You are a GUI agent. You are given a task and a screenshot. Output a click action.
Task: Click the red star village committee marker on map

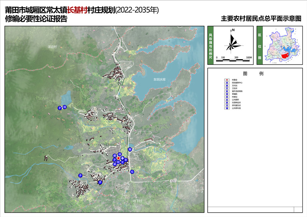119,158
